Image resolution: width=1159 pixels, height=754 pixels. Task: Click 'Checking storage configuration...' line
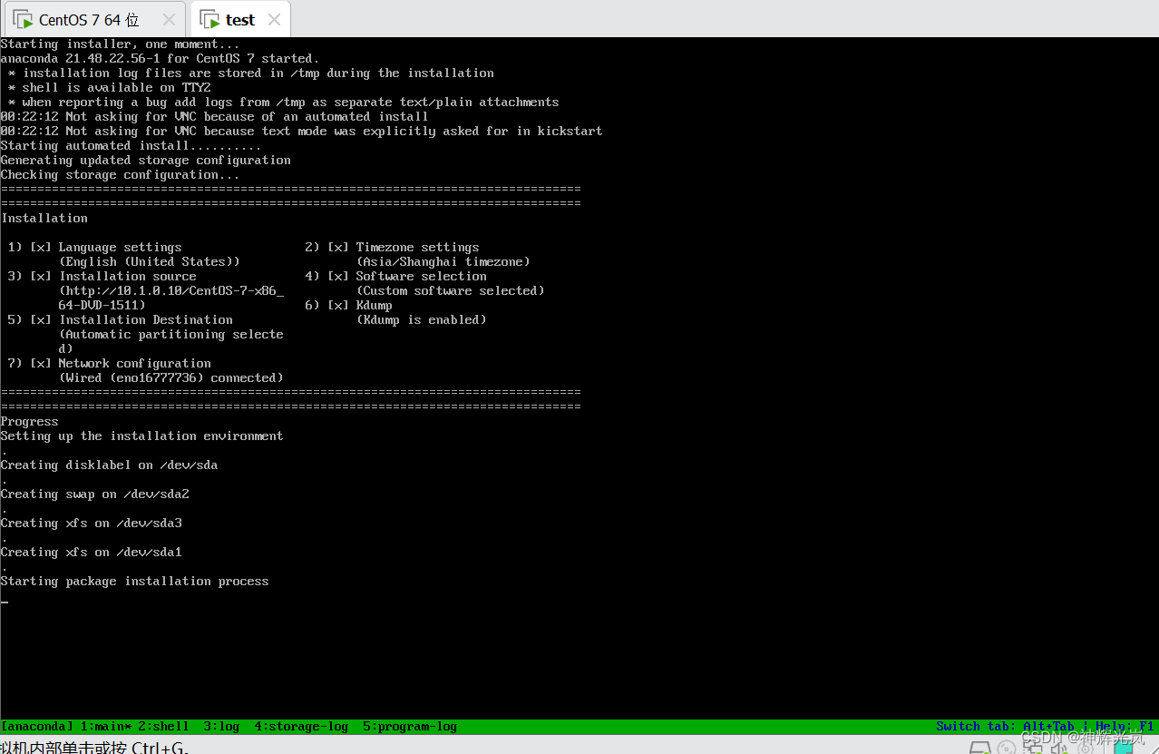120,174
